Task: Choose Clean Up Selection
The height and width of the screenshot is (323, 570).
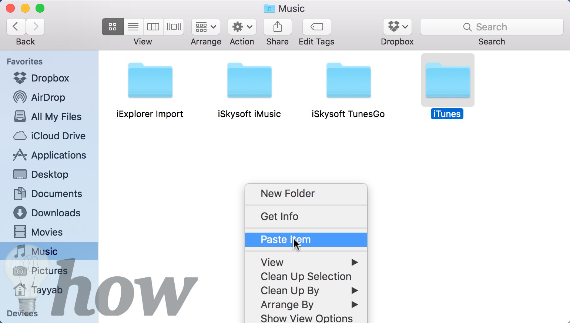Action: pyautogui.click(x=306, y=276)
